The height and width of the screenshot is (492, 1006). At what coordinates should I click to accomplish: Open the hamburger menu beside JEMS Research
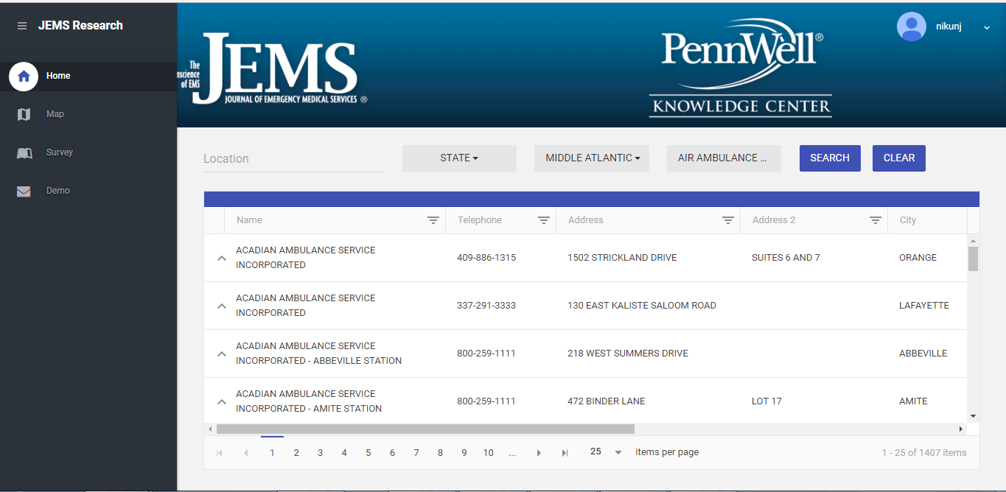coord(22,26)
